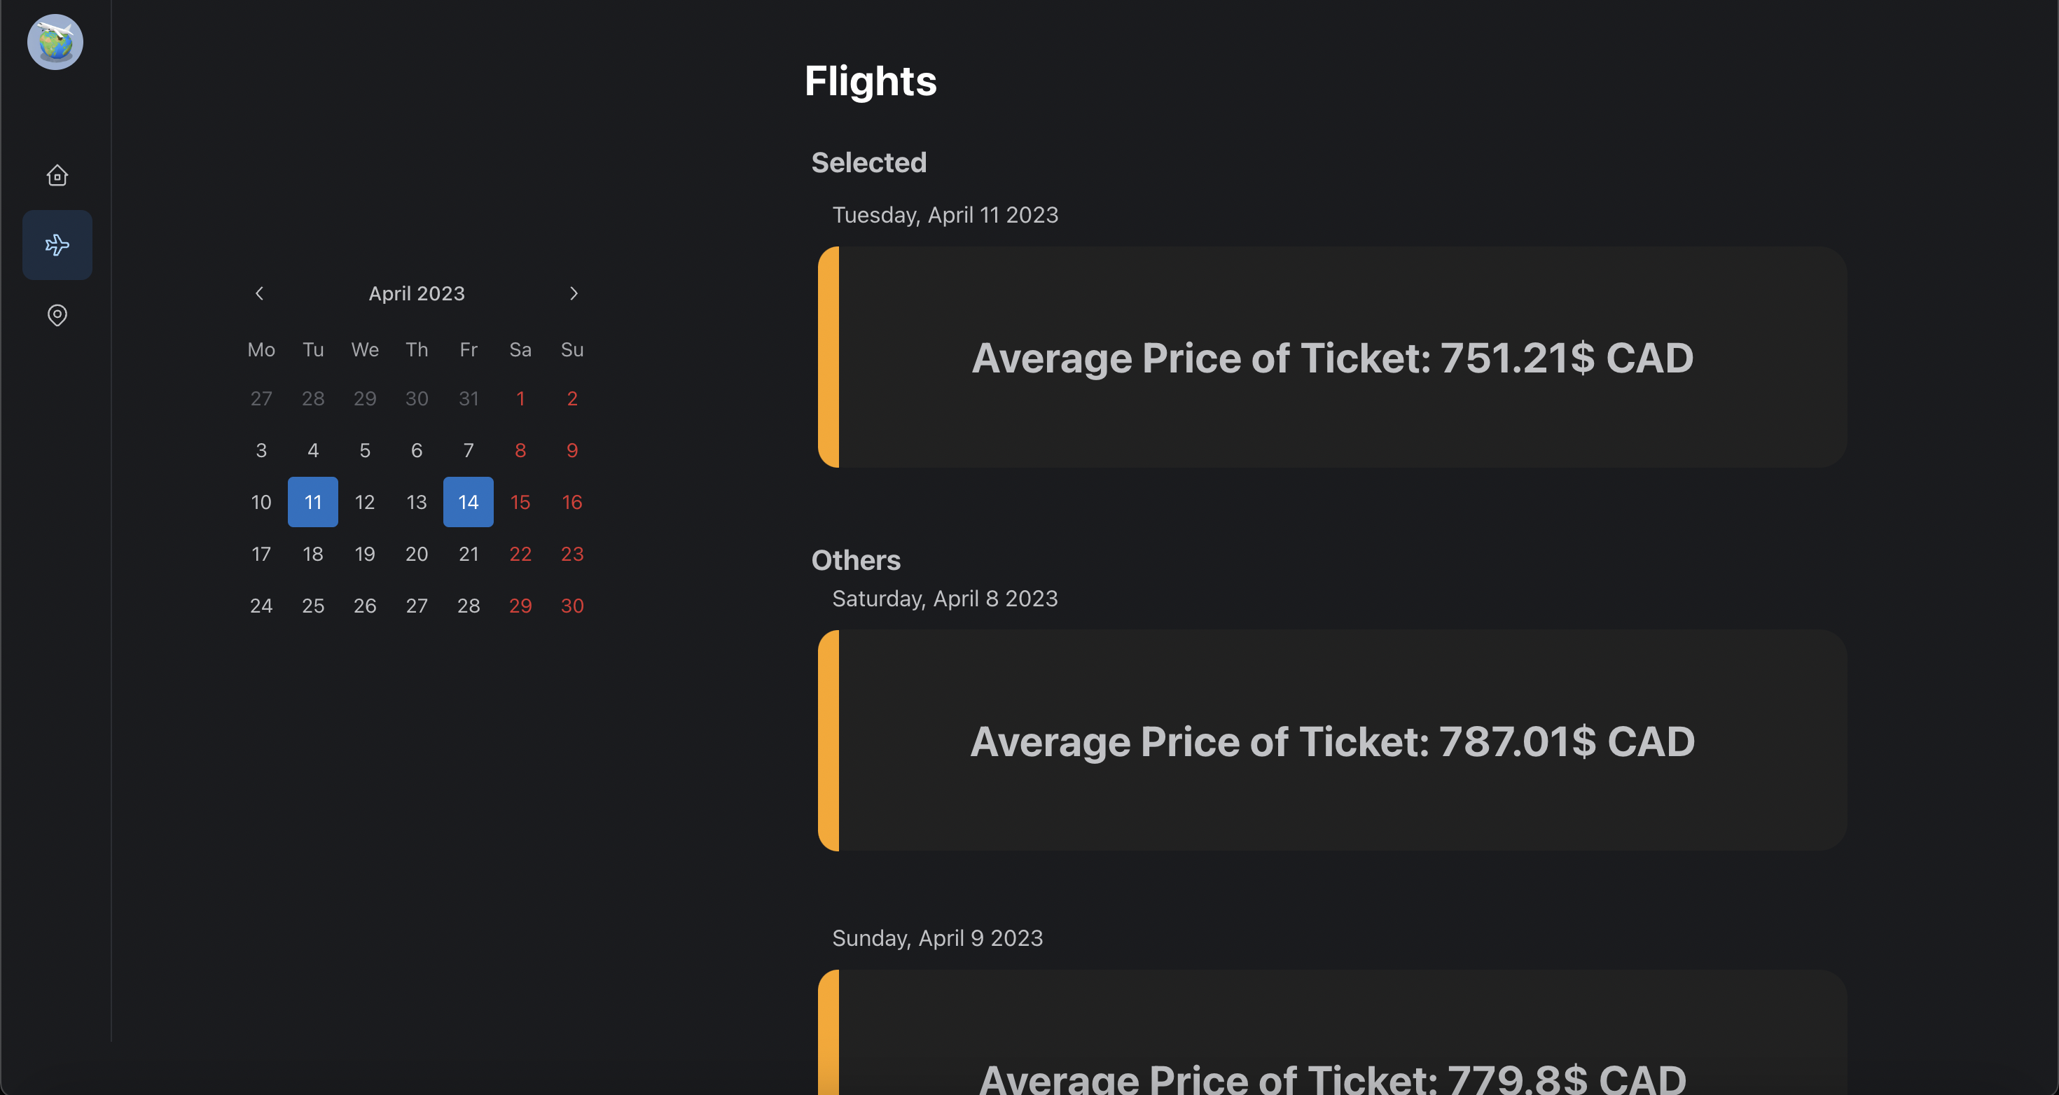Select Sunday April 30 date
2059x1095 pixels.
(572, 606)
